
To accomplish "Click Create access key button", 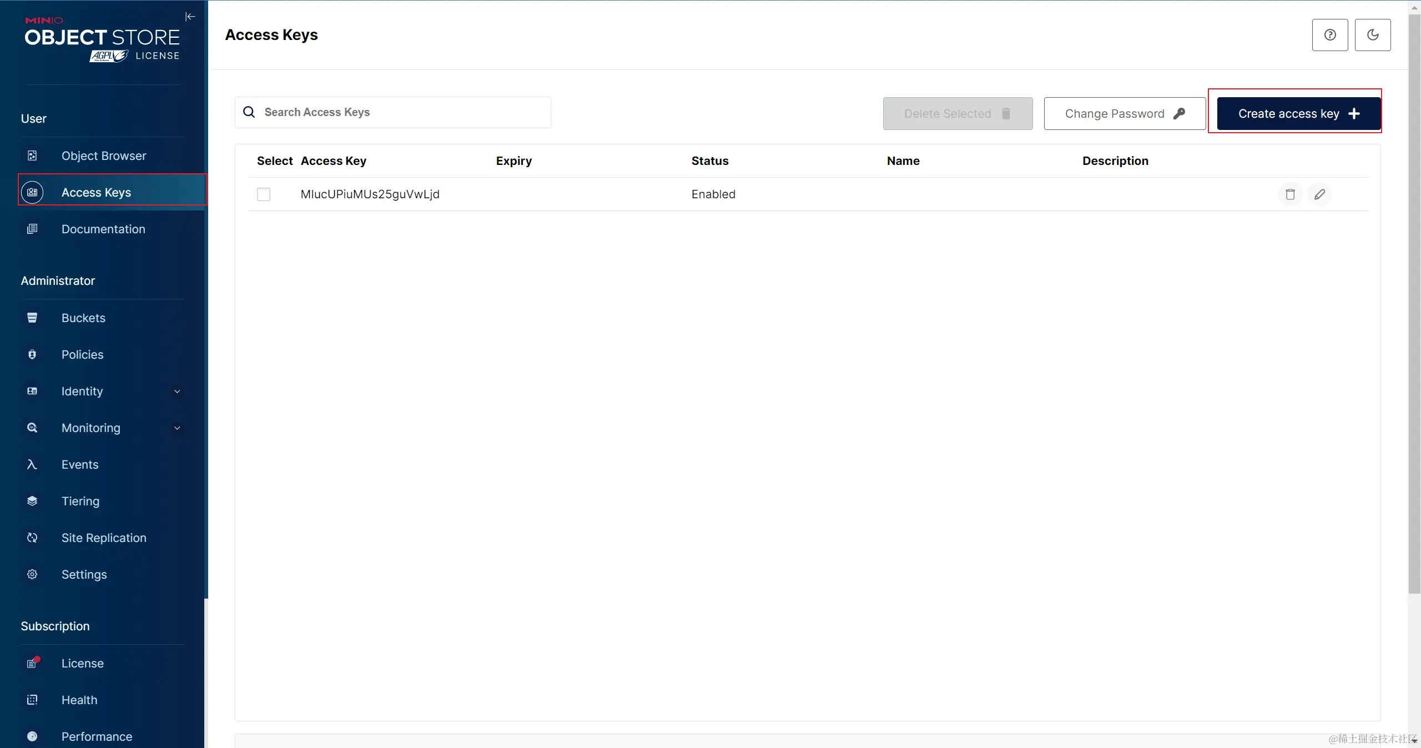I will point(1298,114).
